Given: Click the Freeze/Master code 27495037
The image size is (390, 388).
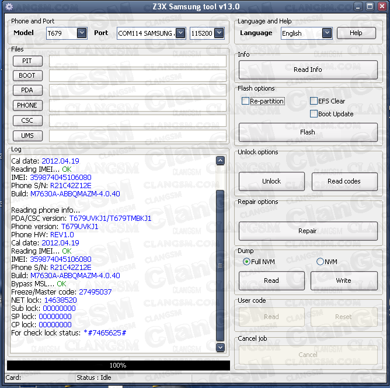Looking at the screenshot, I should point(95,292).
